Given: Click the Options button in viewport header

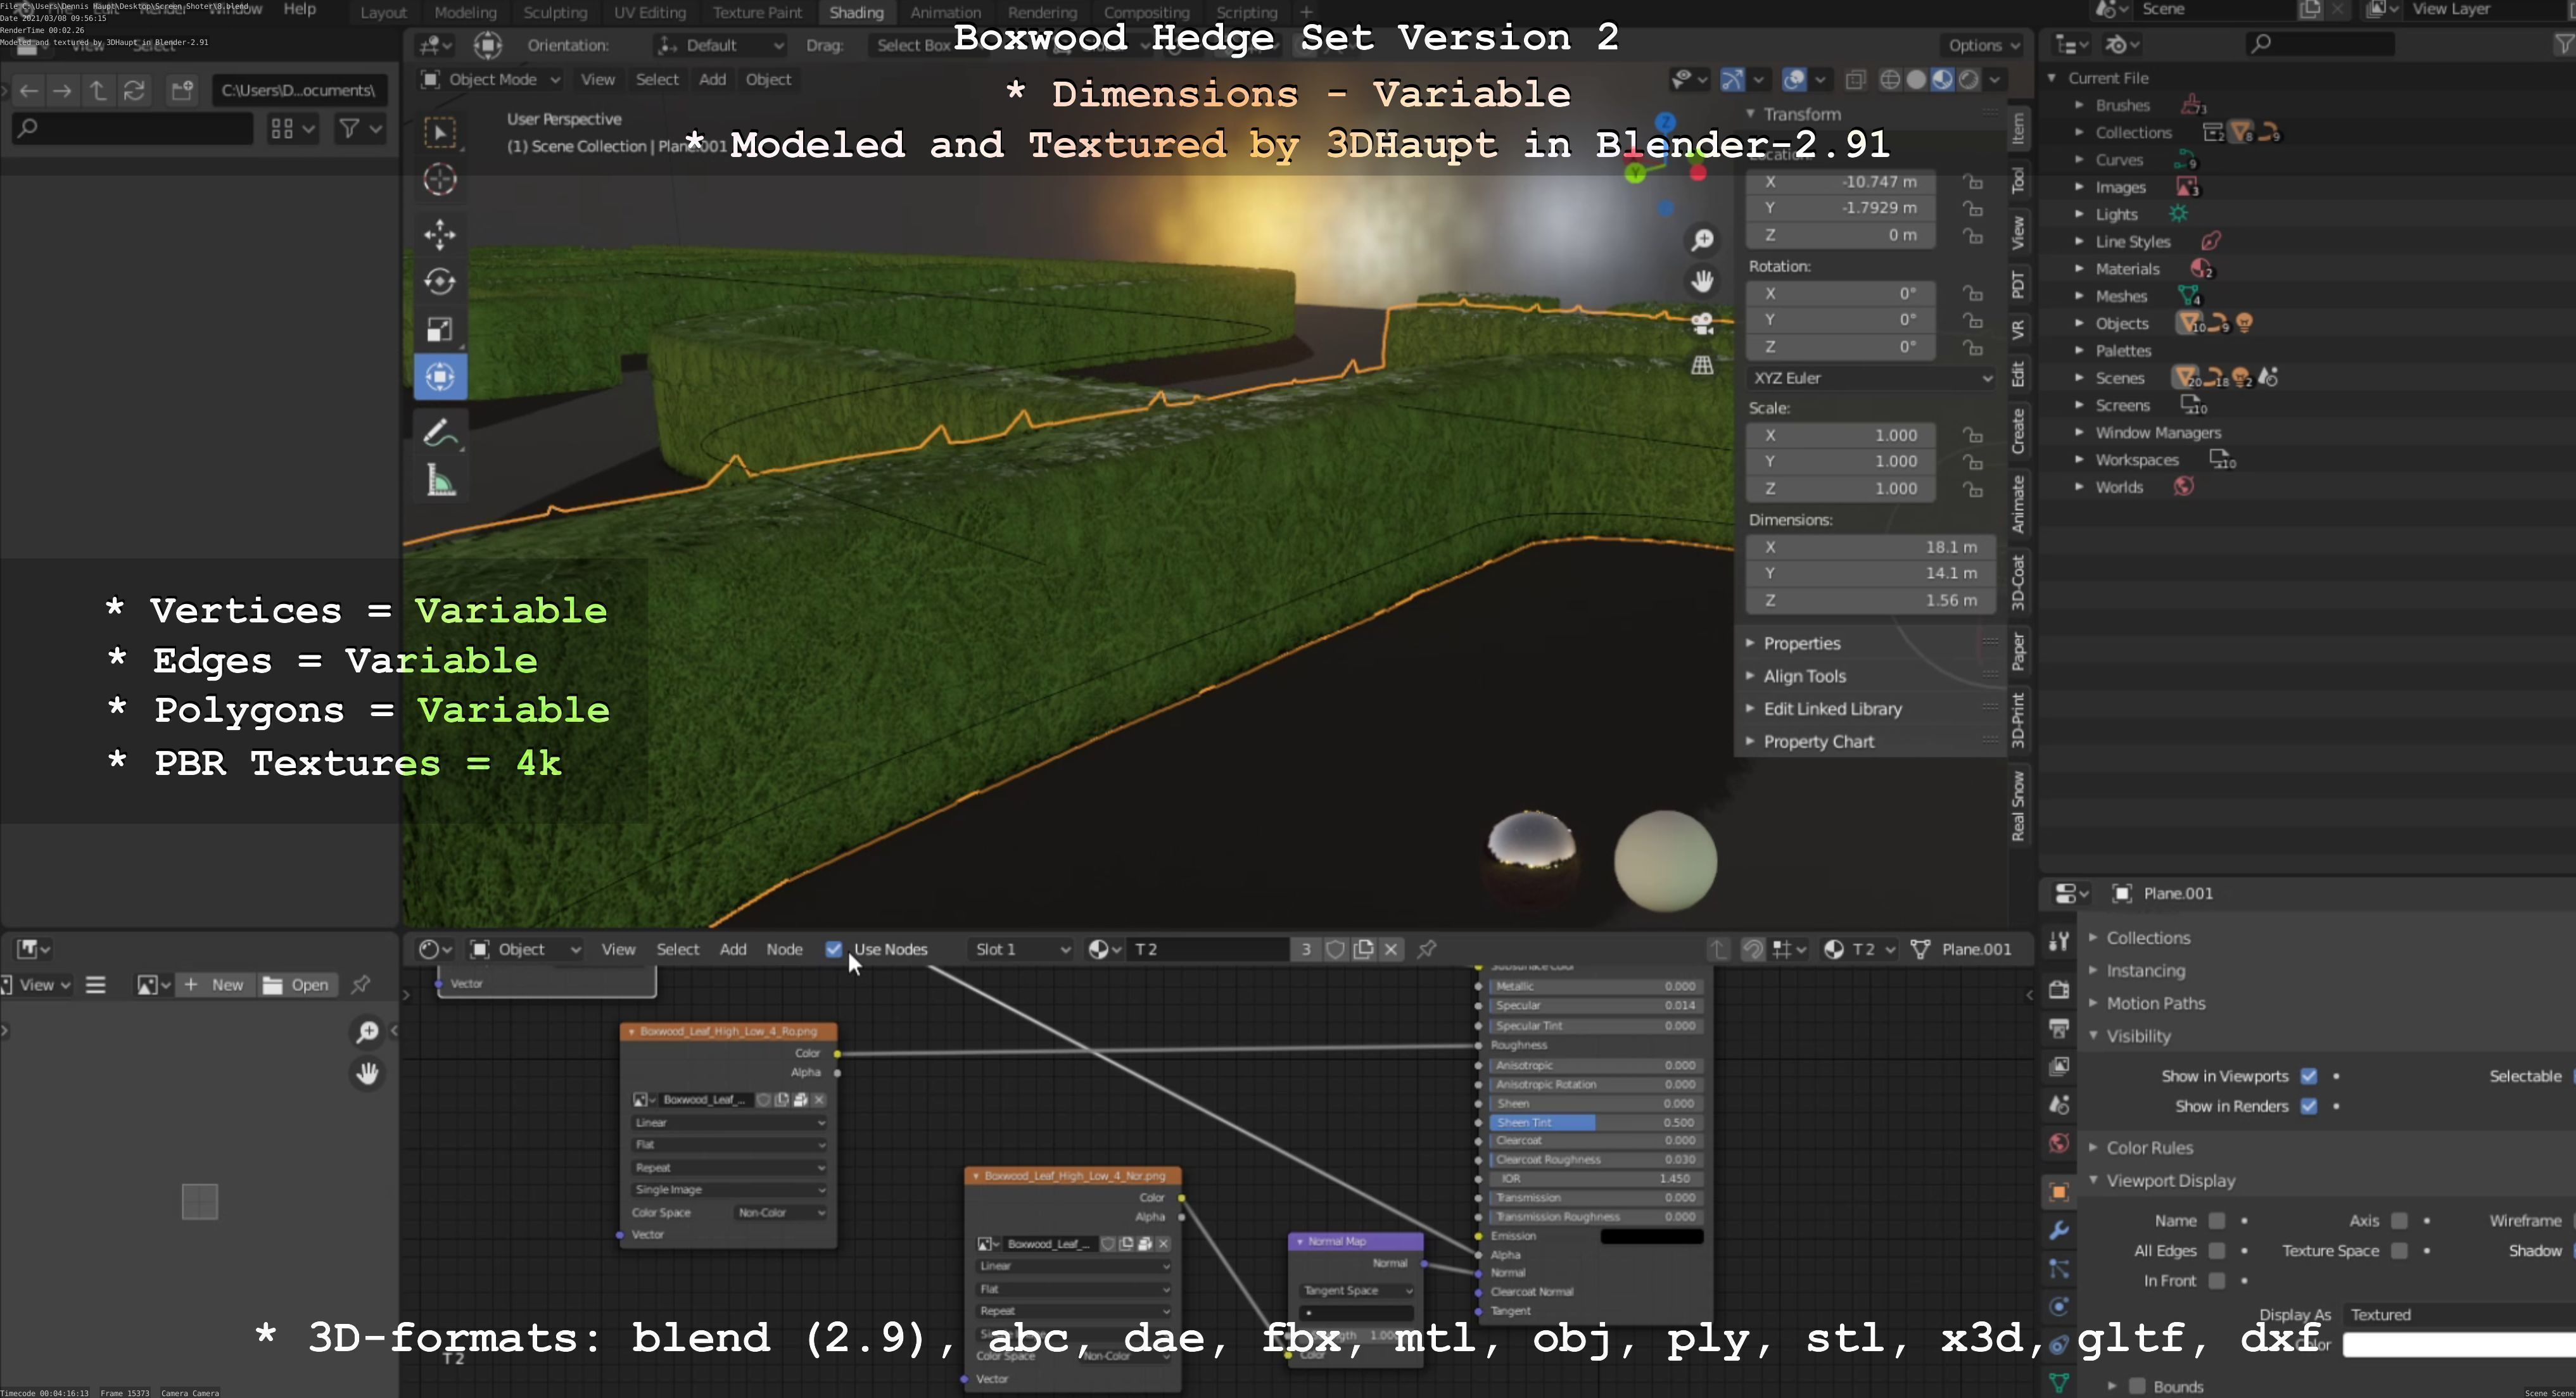Looking at the screenshot, I should click(1984, 45).
